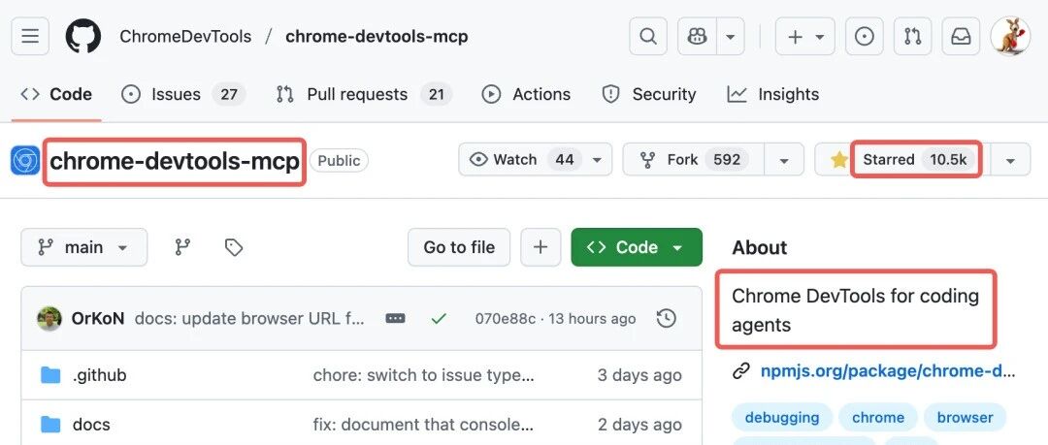Toggle the Starred button to unstar

coord(902,160)
